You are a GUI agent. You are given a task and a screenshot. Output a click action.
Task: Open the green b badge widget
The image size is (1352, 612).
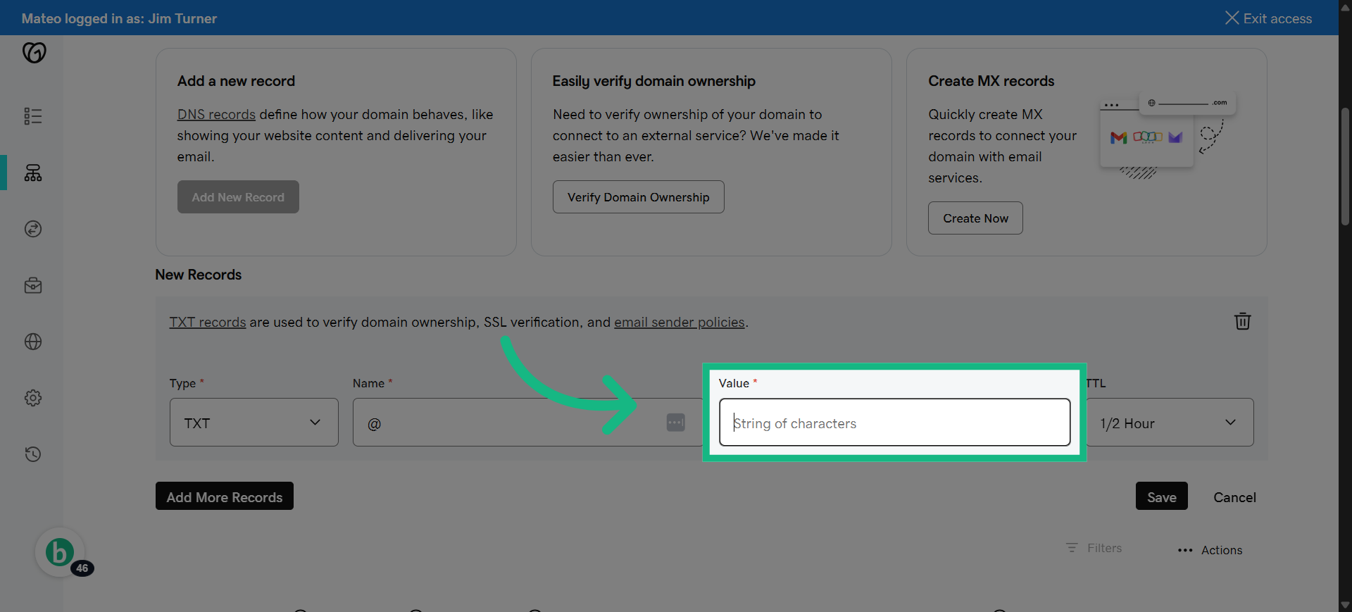[x=60, y=553]
